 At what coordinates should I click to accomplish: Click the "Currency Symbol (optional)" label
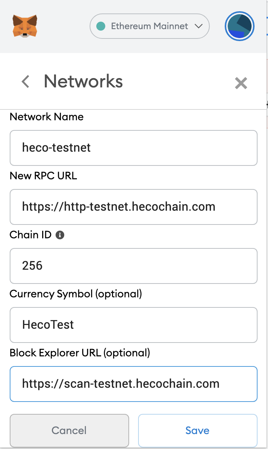click(x=76, y=294)
